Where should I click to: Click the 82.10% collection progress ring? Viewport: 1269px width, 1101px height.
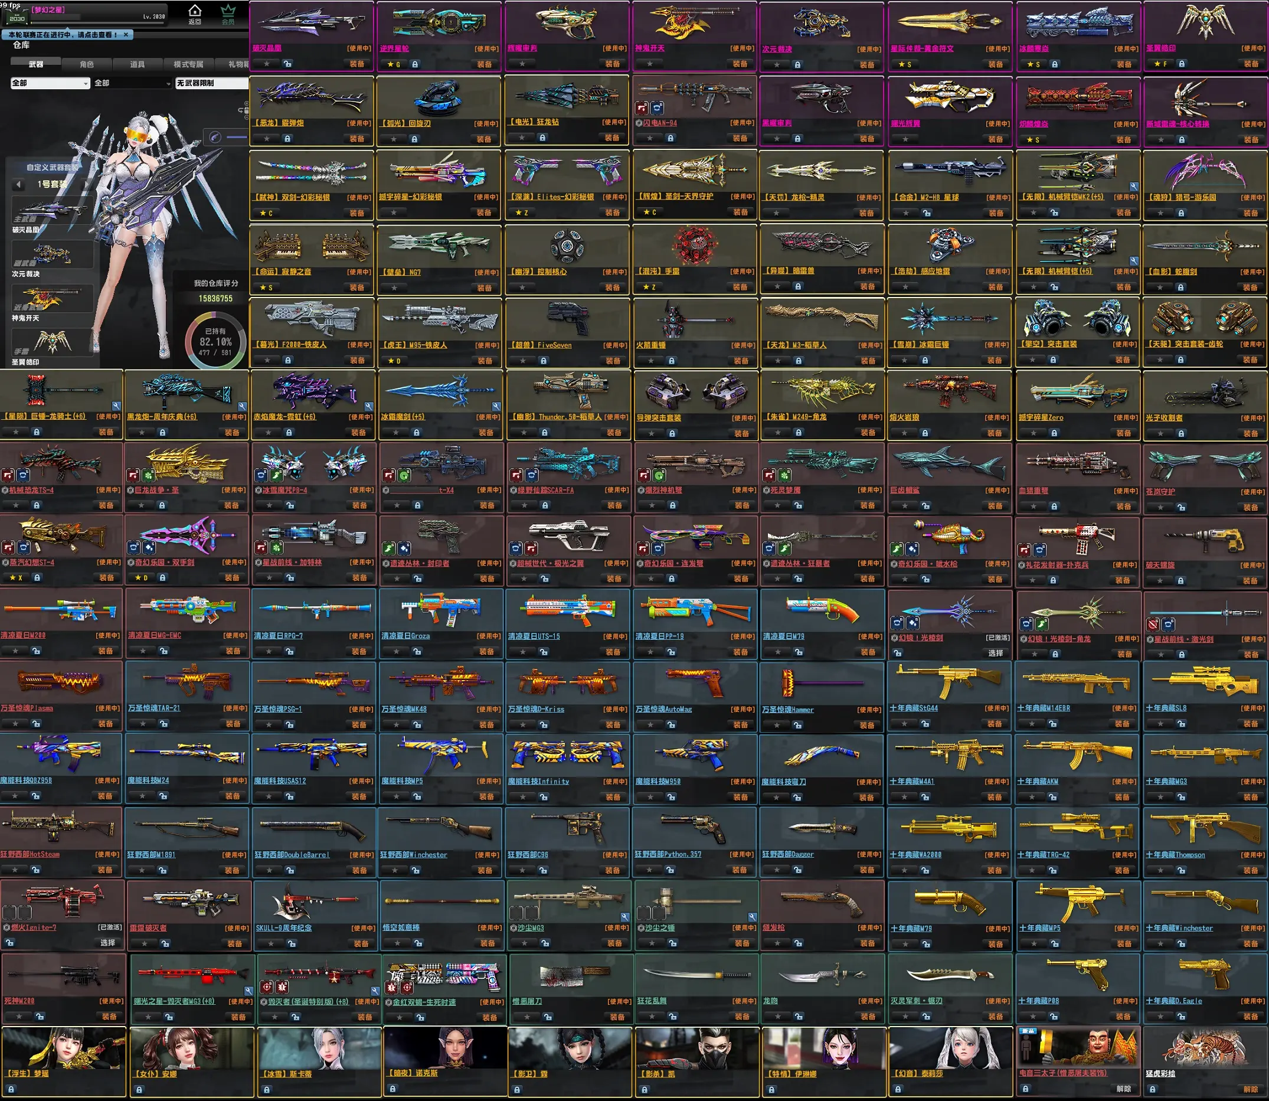(x=215, y=341)
